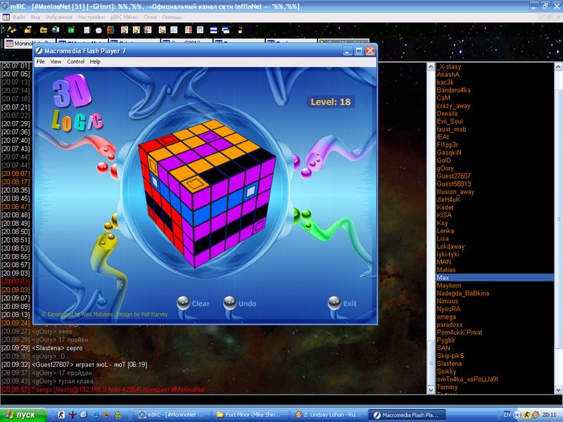
Task: Open mIRC Options via the hammer icon
Action: pos(28,30)
